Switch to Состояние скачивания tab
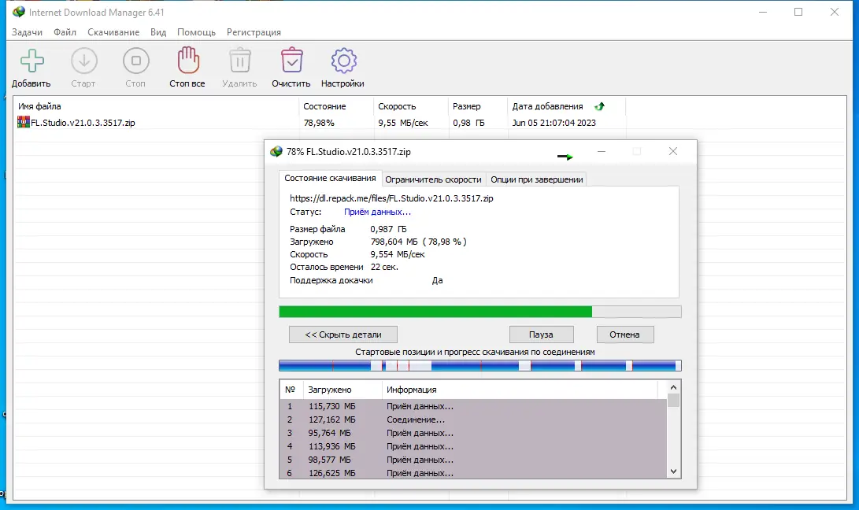The image size is (859, 510). (330, 178)
